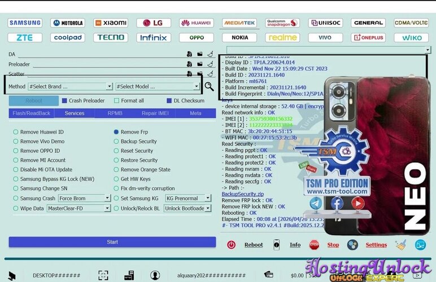The width and height of the screenshot is (436, 282).
Task: Select the Samsung brand logo
Action: (x=25, y=23)
